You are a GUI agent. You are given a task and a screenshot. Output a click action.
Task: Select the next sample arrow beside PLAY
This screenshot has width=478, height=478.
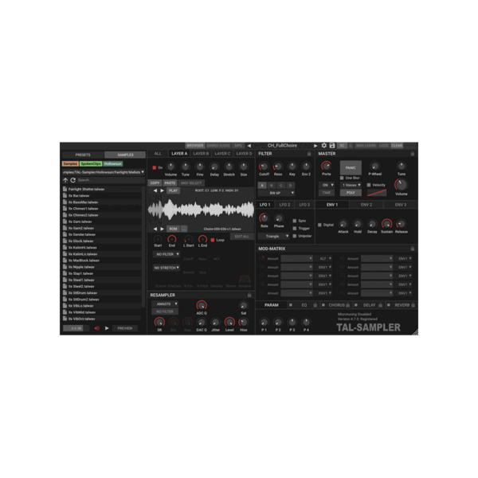point(163,190)
